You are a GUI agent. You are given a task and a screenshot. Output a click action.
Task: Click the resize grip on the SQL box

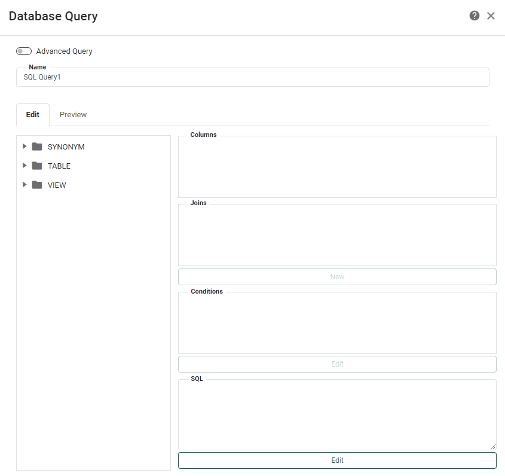point(493,447)
